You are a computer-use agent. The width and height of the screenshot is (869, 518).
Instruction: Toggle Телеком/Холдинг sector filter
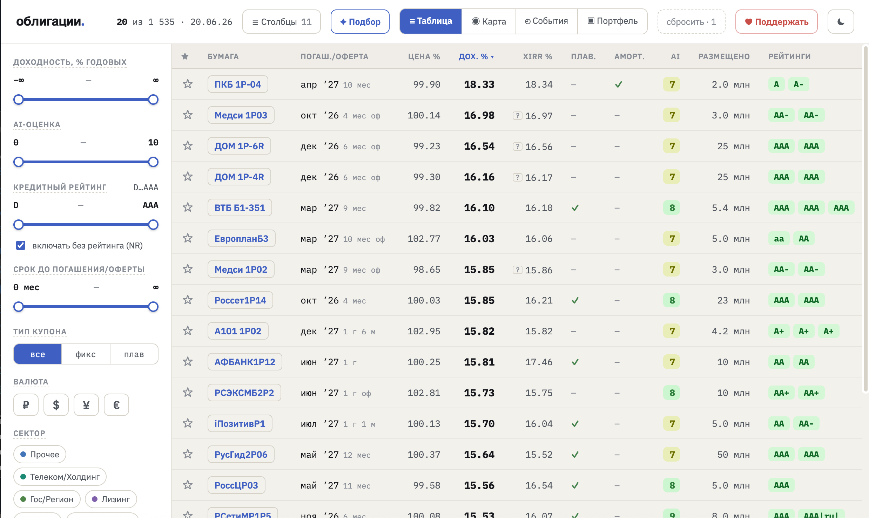point(60,477)
